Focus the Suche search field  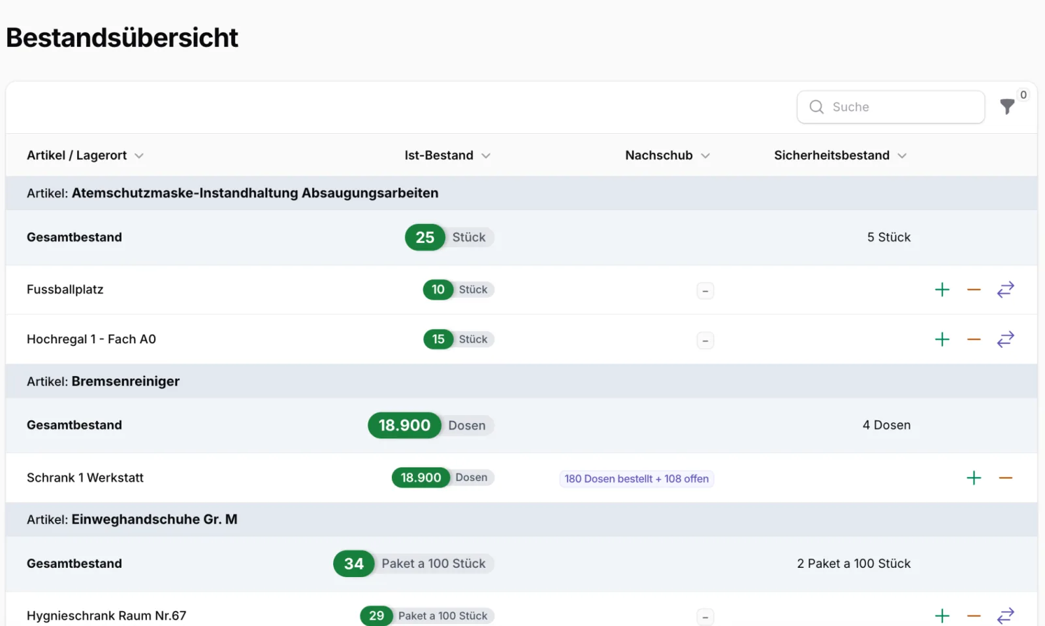click(x=891, y=107)
